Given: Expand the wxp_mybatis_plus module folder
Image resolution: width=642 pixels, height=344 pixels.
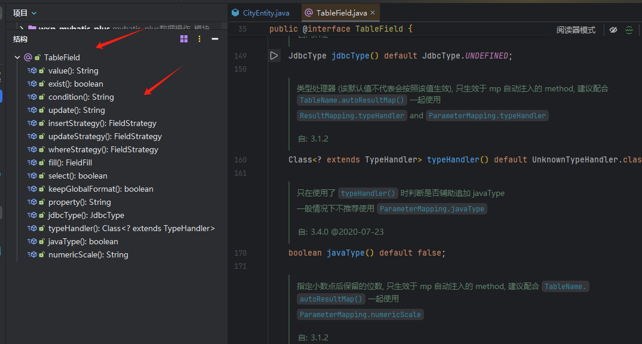Looking at the screenshot, I should 22,28.
